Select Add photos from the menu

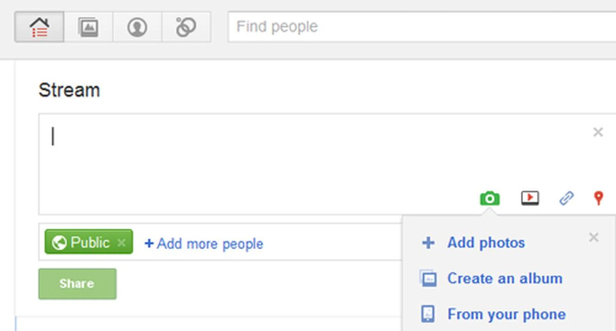tap(486, 243)
